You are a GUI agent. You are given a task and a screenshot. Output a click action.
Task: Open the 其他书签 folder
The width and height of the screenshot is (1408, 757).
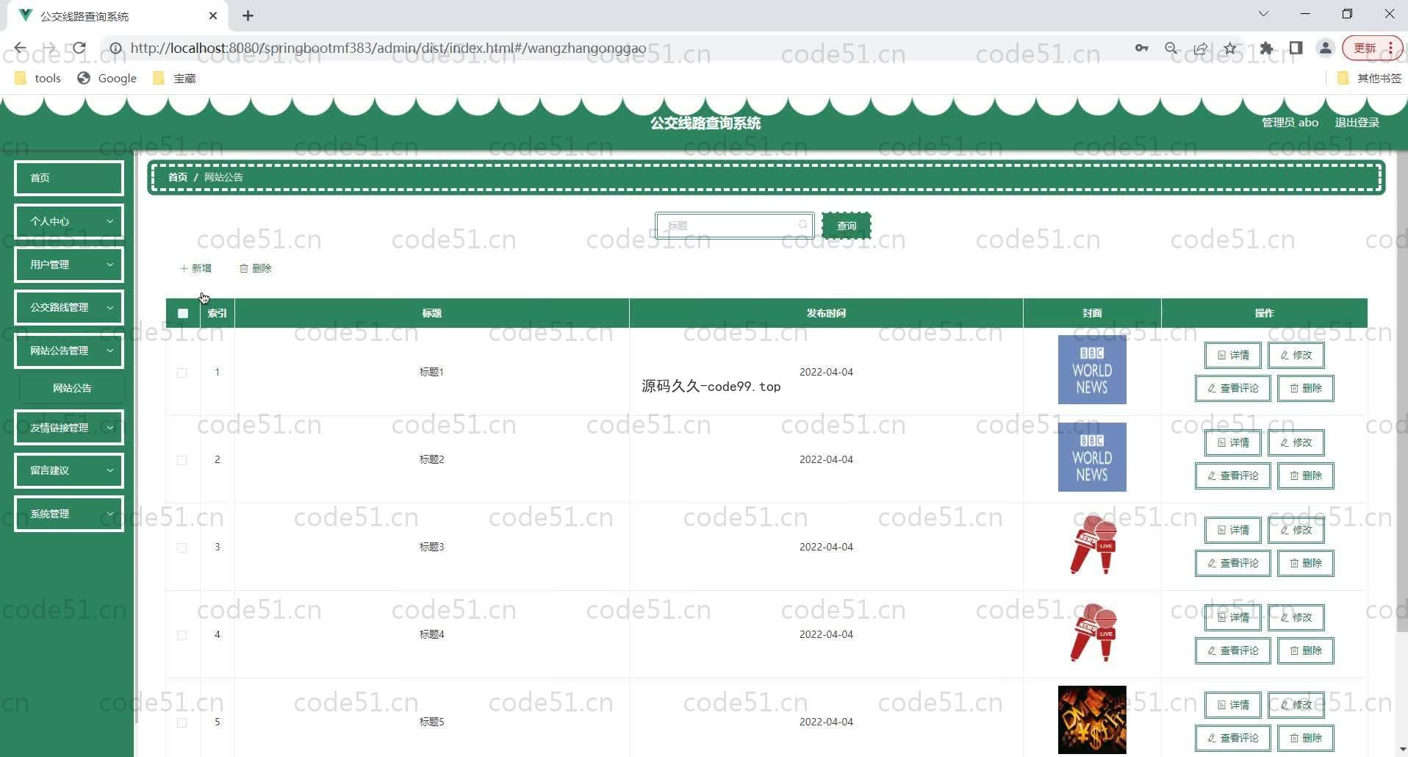1370,78
